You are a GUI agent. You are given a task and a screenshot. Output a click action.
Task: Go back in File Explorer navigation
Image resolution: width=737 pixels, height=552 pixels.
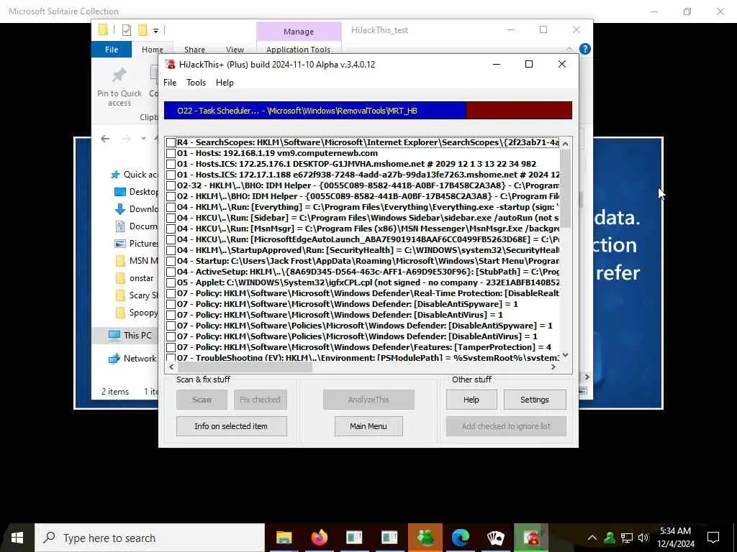pos(105,139)
